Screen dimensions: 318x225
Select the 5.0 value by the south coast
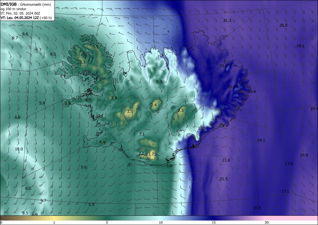[x=169, y=166]
